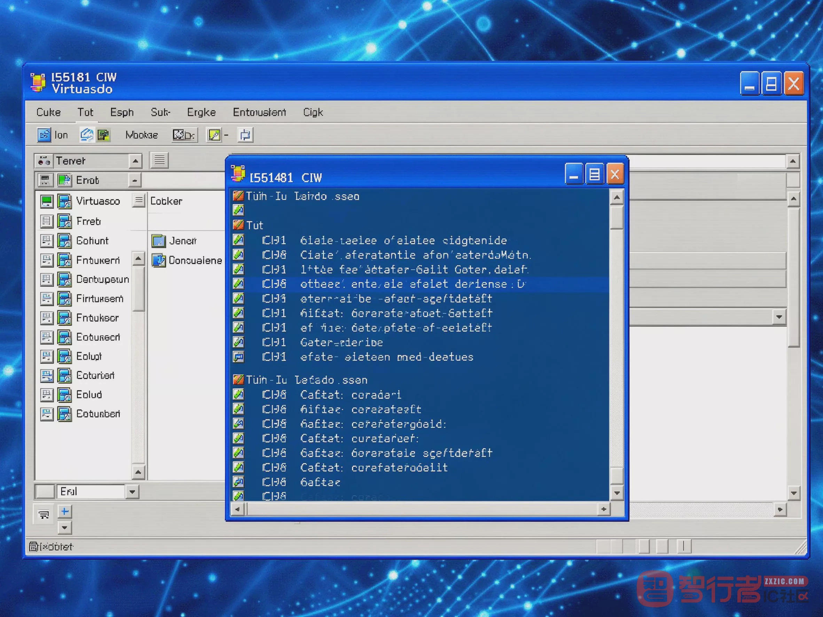Select the Eotusberi list entry
Viewport: 823px width, 617px height.
click(x=98, y=413)
